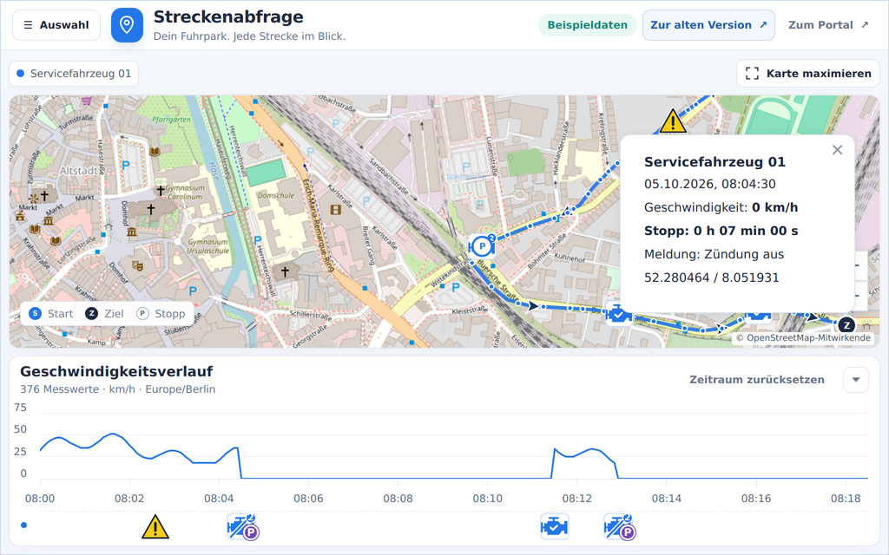
Task: Click the Geschwindigkeitsverlauf heading
Action: point(116,371)
